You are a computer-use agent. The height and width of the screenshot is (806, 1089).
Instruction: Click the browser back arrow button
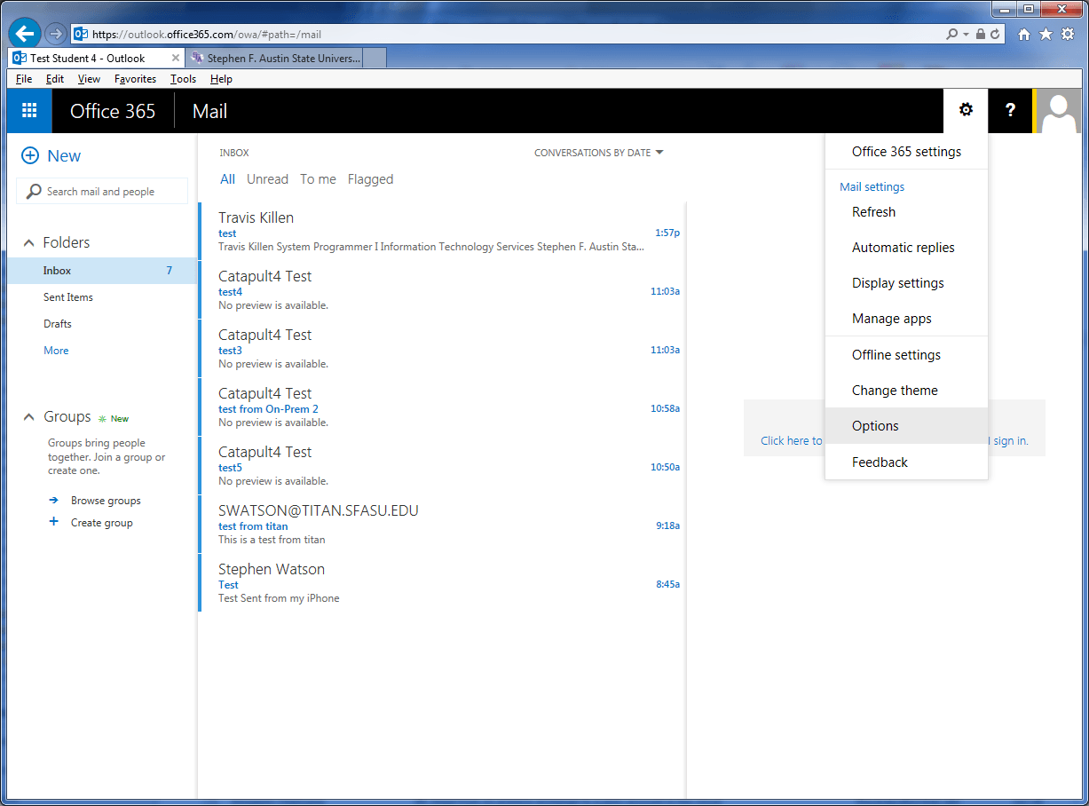click(25, 35)
